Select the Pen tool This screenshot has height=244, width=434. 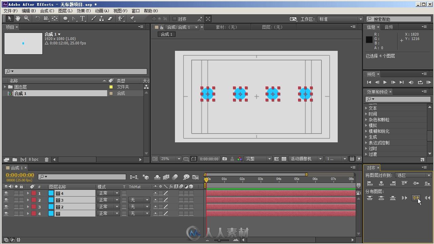[x=74, y=19]
